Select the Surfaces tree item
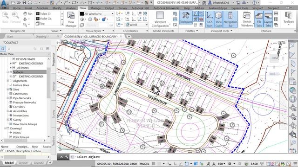This screenshot has height=167, width=298. coord(18,72)
